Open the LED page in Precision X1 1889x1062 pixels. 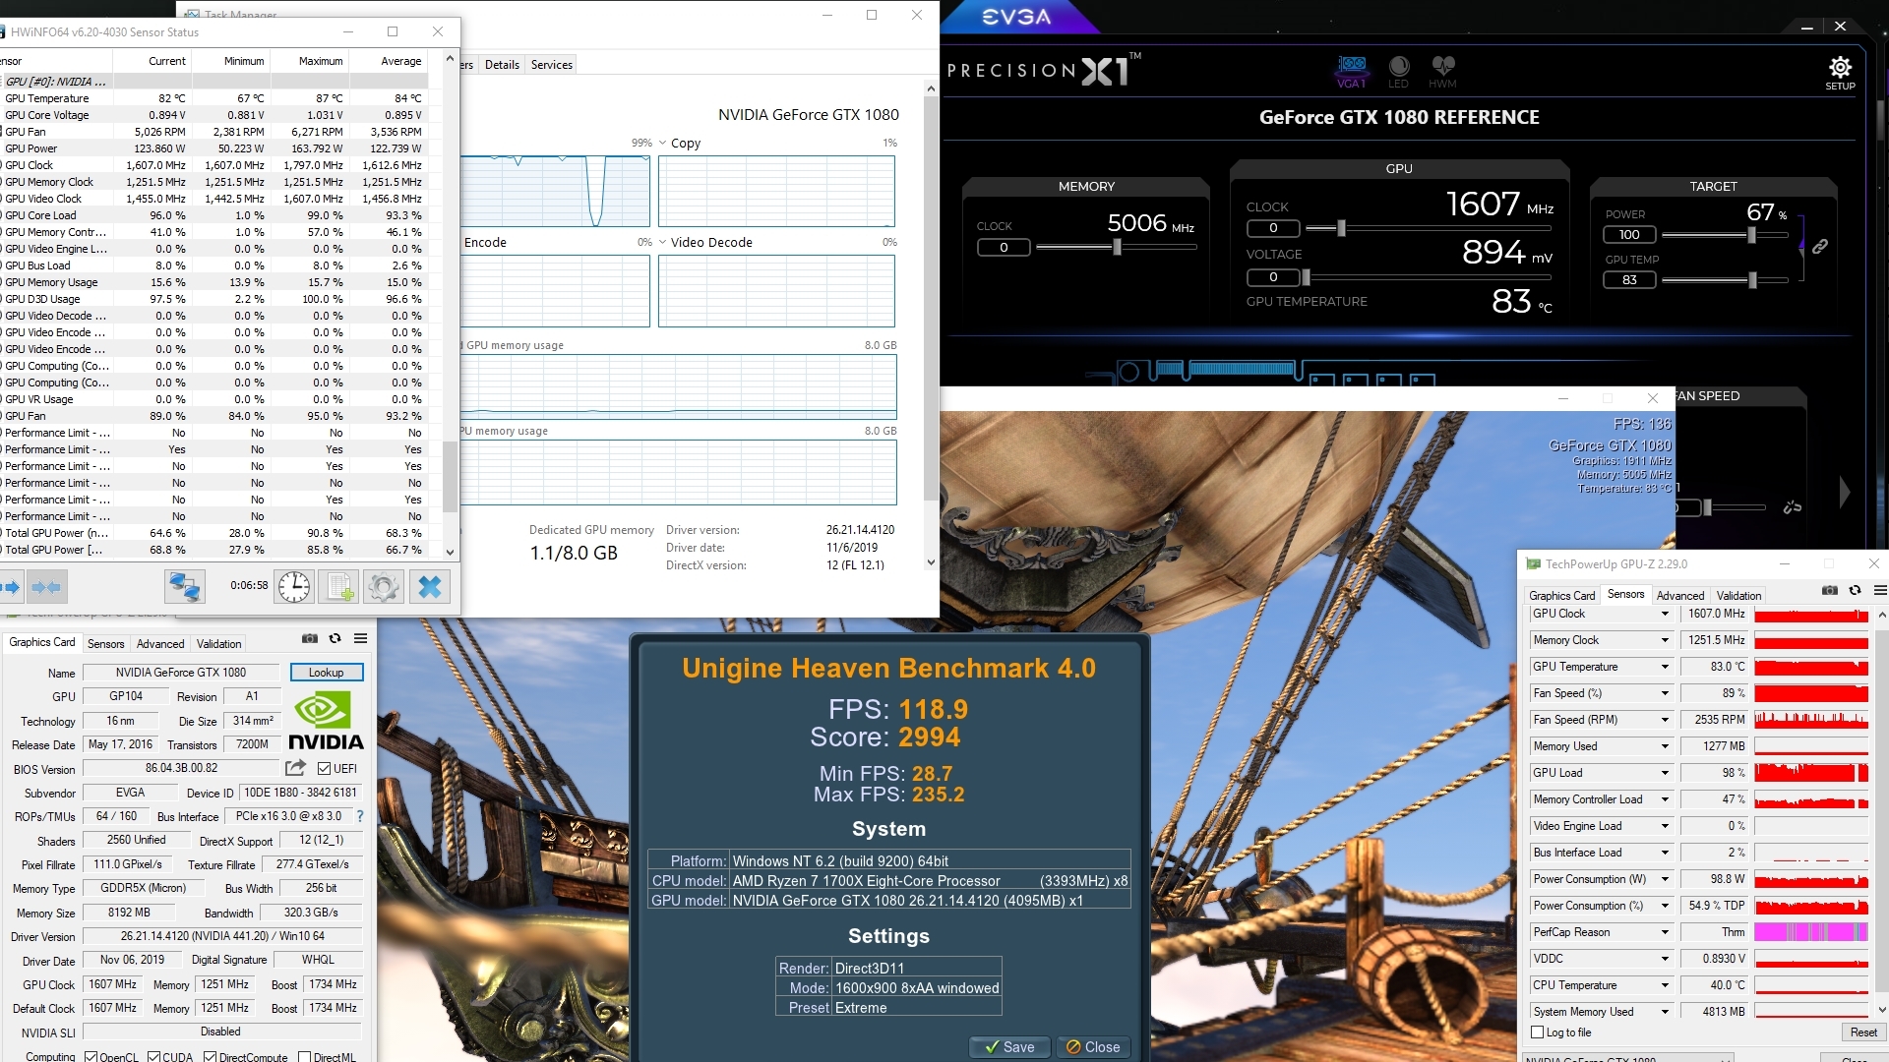coord(1398,72)
